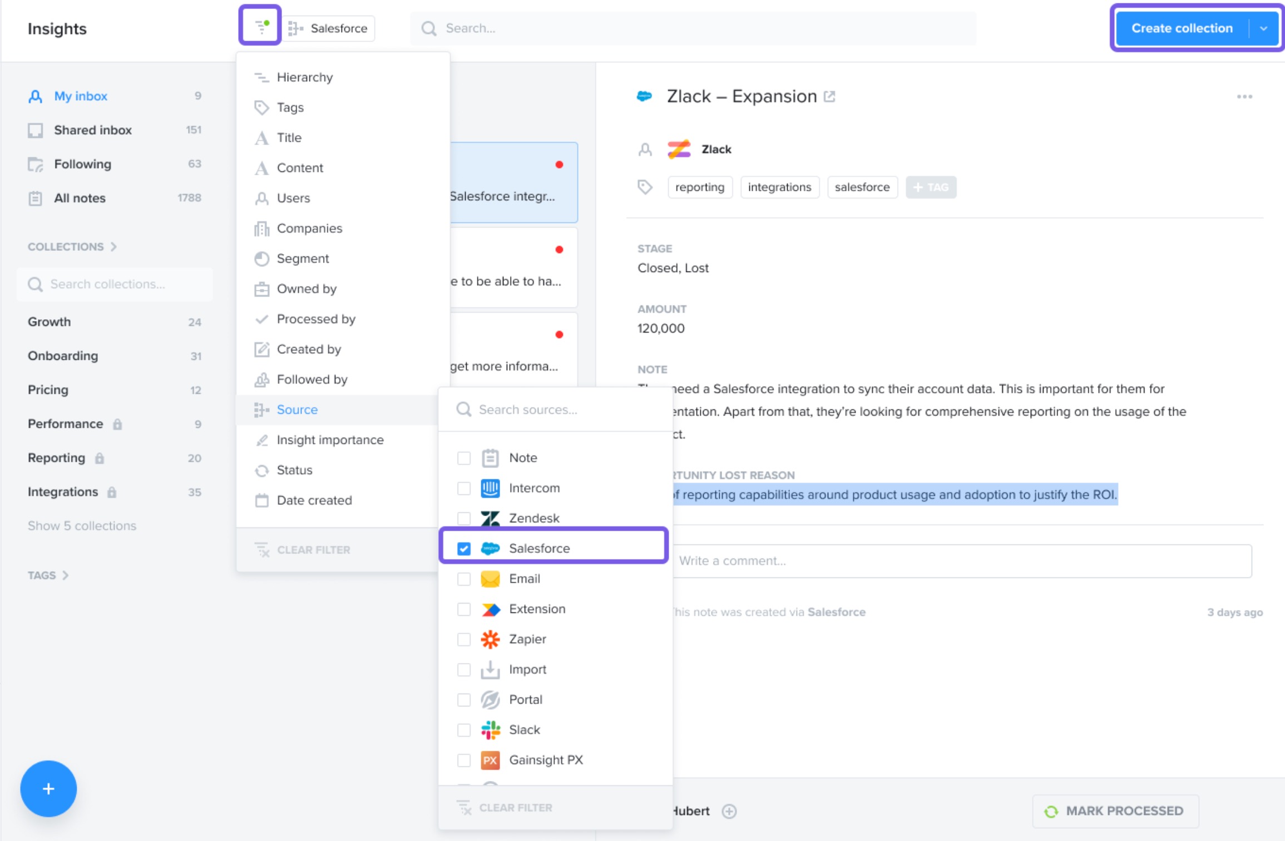
Task: Uncheck the Salesforce source checkbox
Action: tap(463, 548)
